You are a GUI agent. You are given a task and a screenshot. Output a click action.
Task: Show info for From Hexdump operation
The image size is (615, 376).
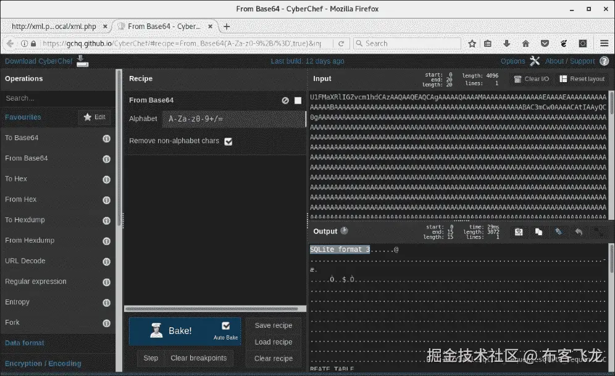click(106, 241)
